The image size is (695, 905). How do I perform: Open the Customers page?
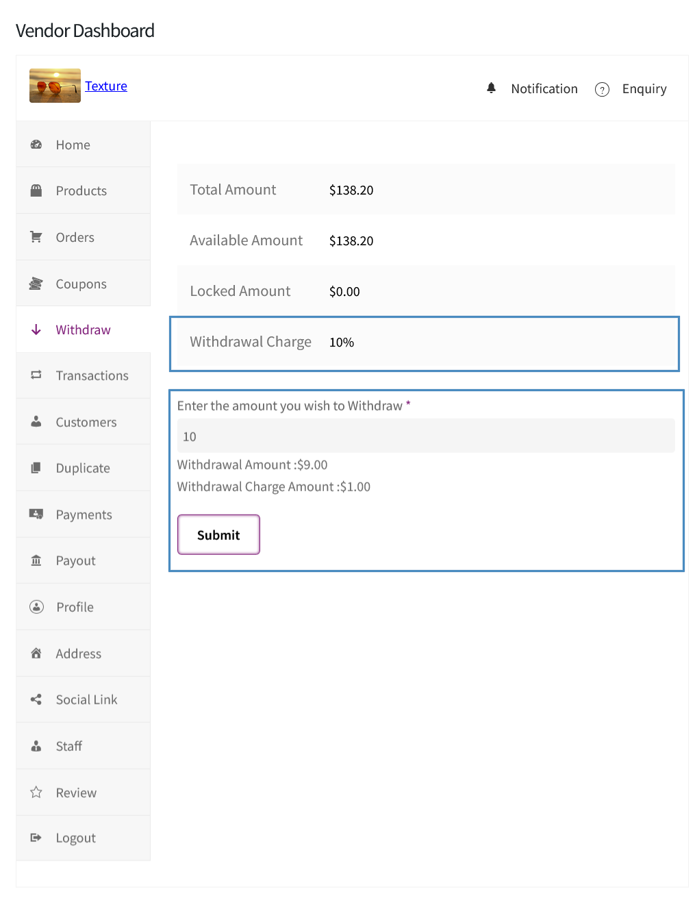[86, 421]
